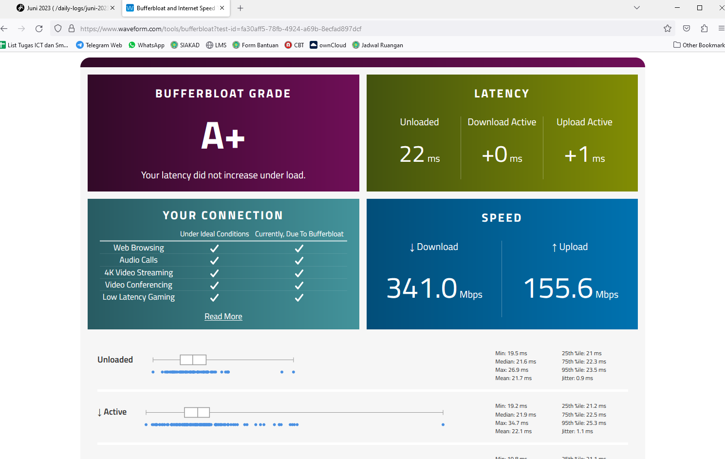Open the Extensions puzzle icon
This screenshot has width=725, height=459.
pyautogui.click(x=704, y=29)
